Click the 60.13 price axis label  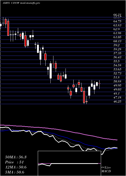[x=117, y=41]
